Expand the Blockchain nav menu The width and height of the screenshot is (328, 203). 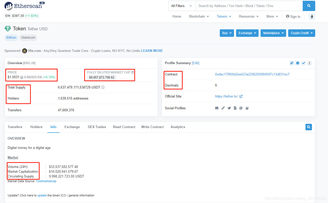(x=199, y=17)
